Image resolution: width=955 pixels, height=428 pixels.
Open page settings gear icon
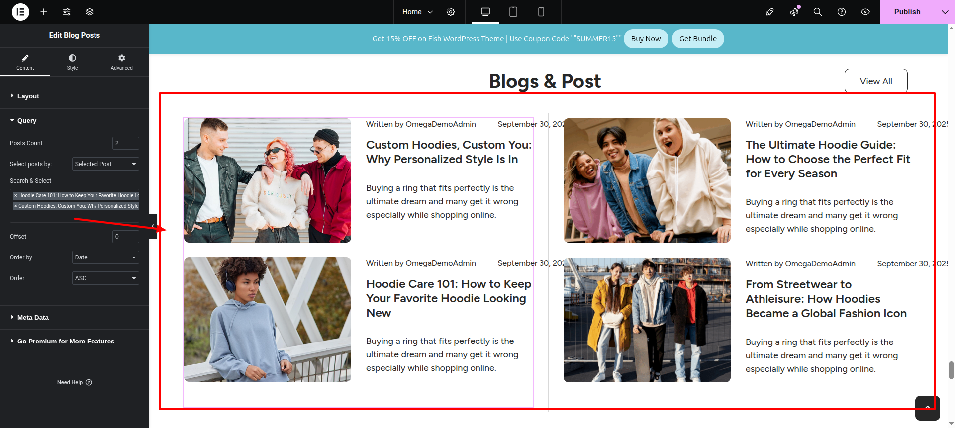[x=451, y=12]
